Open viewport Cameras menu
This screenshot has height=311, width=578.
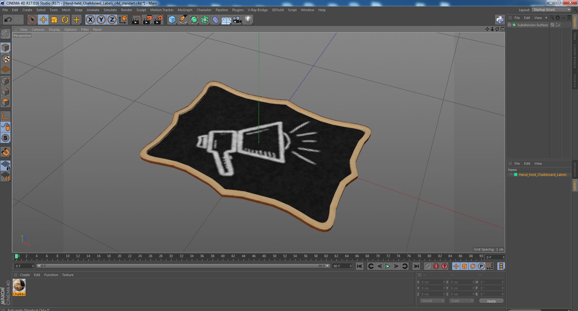point(38,30)
